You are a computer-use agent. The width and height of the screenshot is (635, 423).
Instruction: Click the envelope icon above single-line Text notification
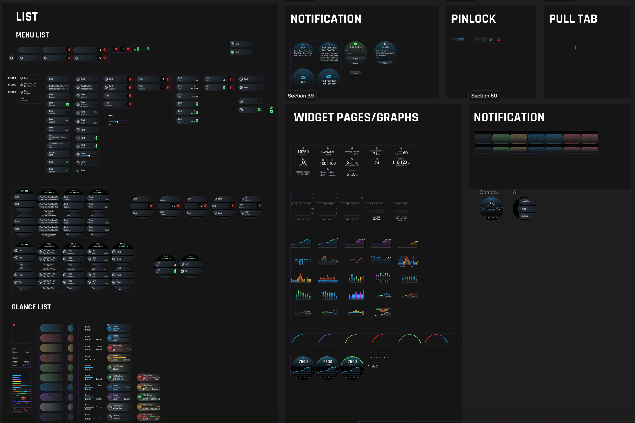coord(303,78)
